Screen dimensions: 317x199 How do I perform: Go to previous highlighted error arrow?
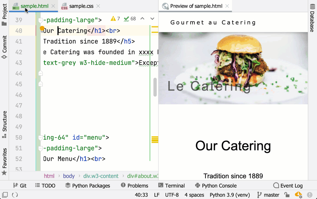click(142, 19)
